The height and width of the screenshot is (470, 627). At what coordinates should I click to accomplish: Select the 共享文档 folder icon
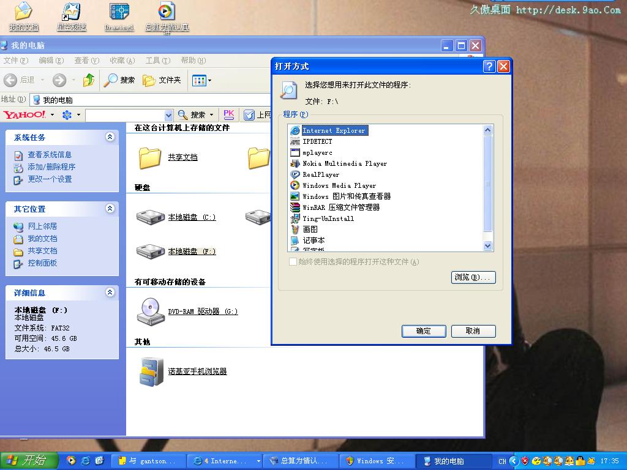click(x=150, y=157)
